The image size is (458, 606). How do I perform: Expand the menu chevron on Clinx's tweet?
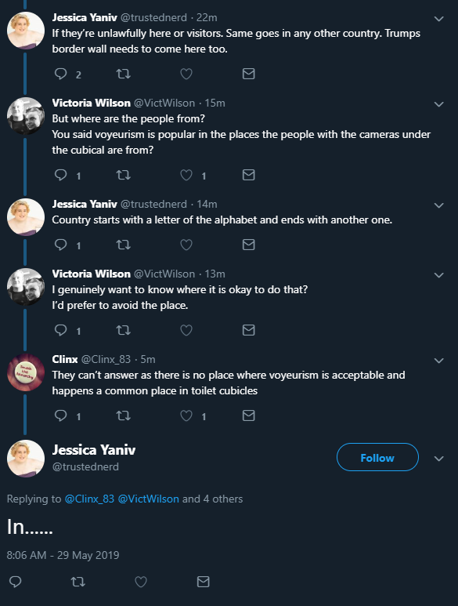438,361
